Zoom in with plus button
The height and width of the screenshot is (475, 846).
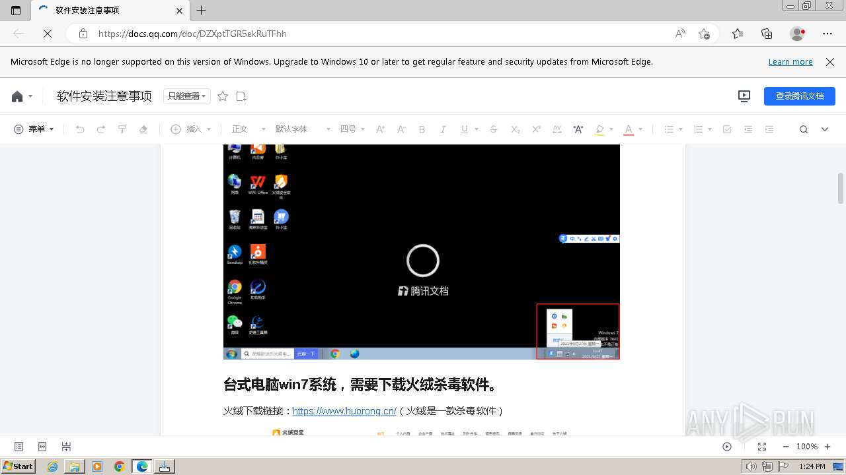pyautogui.click(x=827, y=447)
